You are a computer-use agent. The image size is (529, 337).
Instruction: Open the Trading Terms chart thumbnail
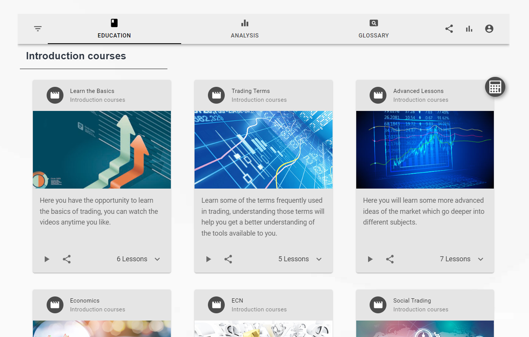(263, 150)
